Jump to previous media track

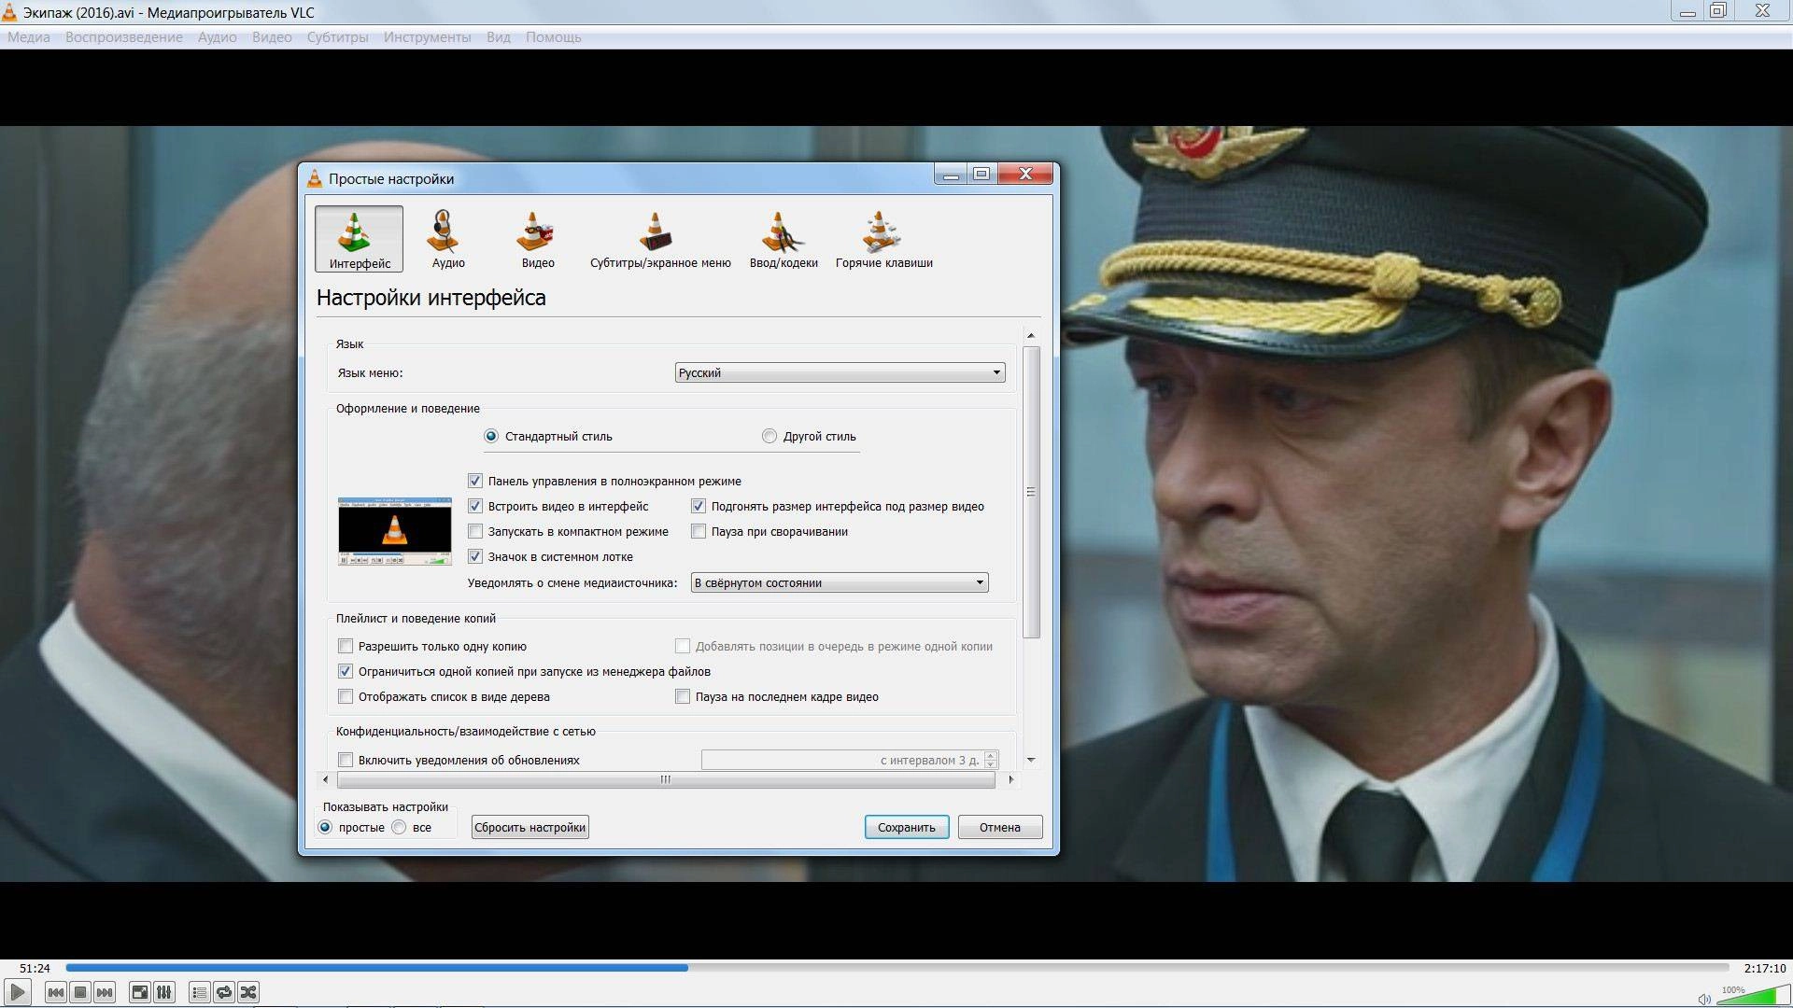[56, 992]
